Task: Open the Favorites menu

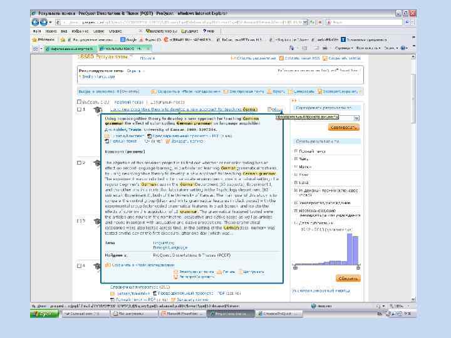Action: point(80,31)
